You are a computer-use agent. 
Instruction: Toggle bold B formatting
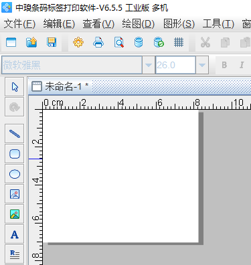coord(224,65)
